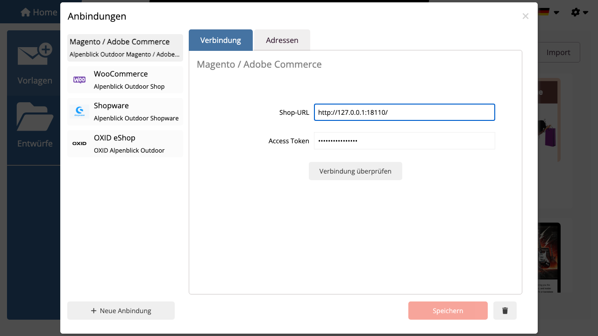Click the WooCommerce logo icon
Image resolution: width=598 pixels, height=336 pixels.
point(79,80)
